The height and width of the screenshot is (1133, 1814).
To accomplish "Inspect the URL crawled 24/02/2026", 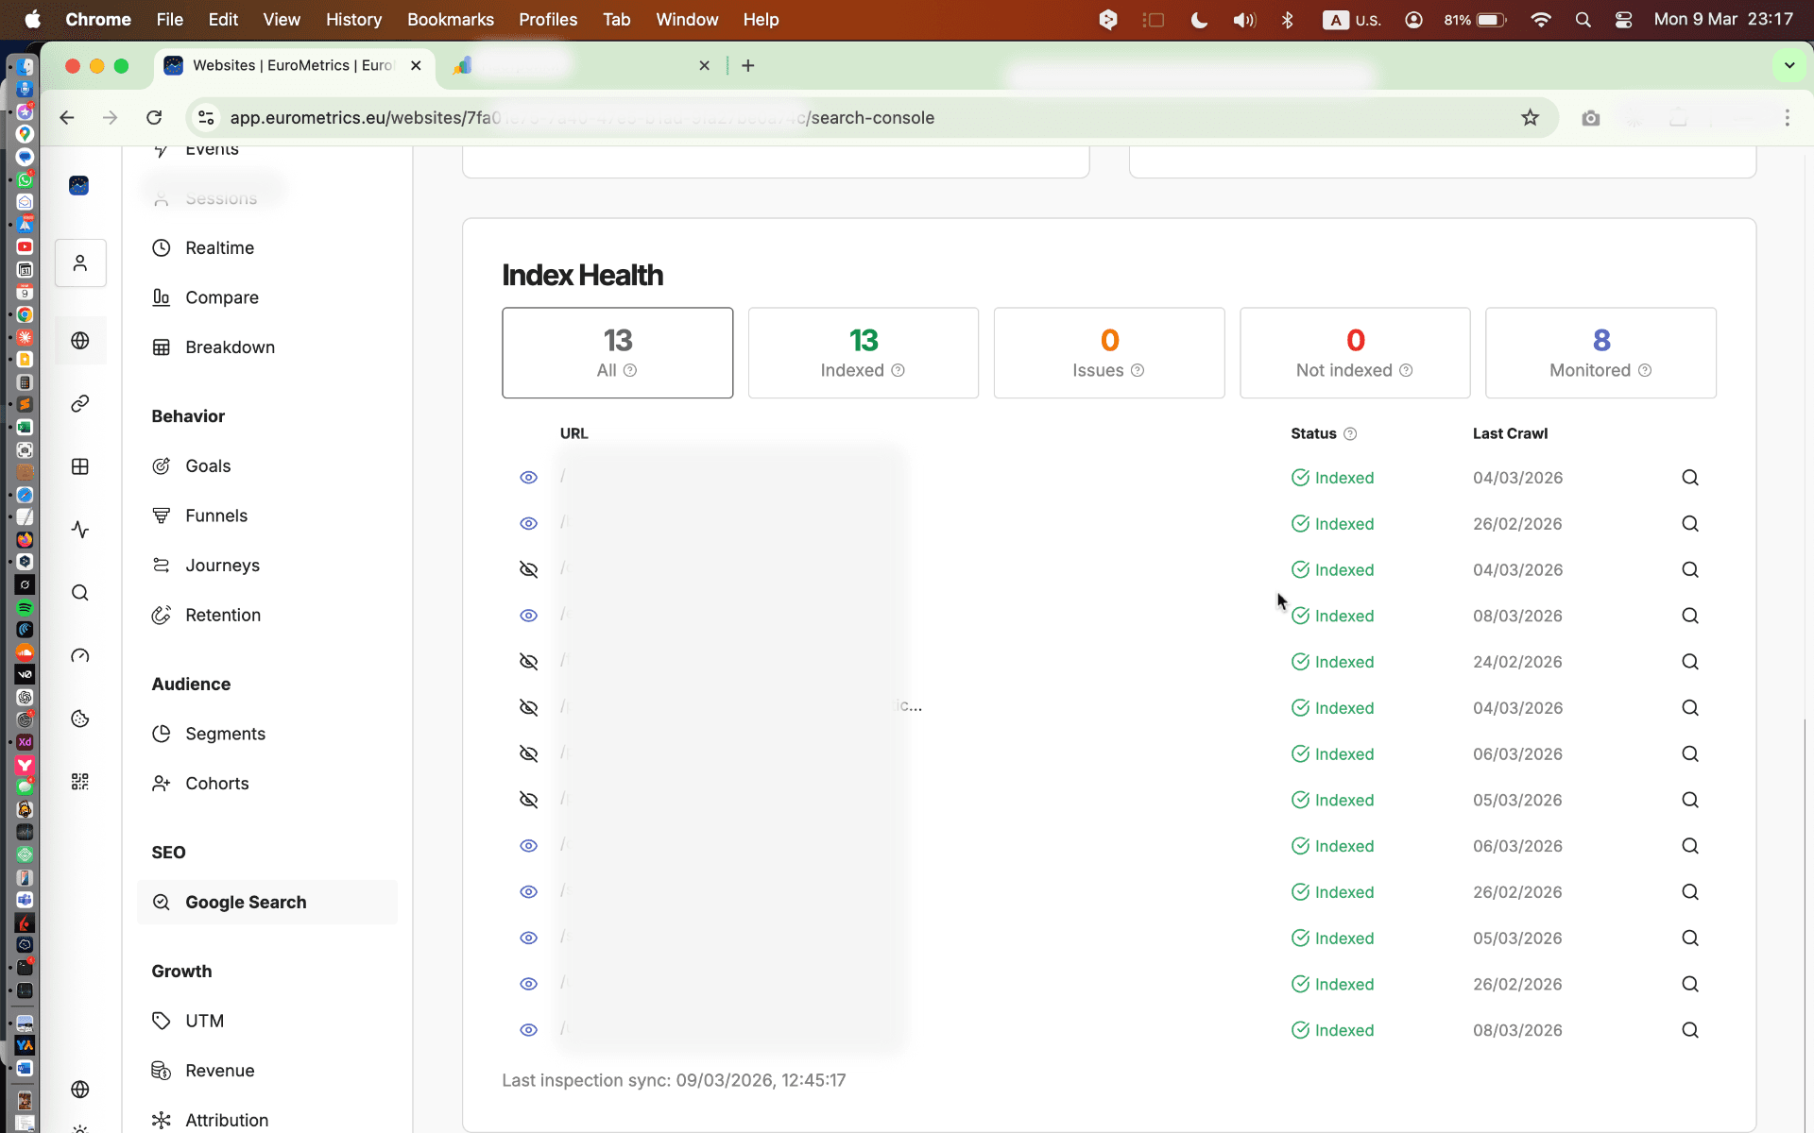I will (1689, 662).
